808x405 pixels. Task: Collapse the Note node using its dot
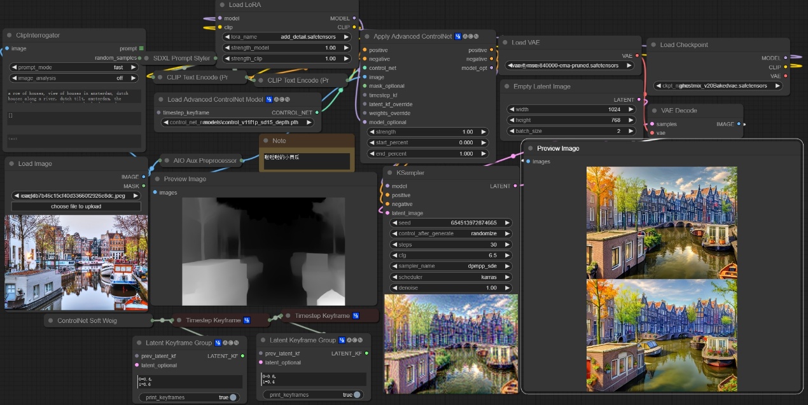pos(265,141)
